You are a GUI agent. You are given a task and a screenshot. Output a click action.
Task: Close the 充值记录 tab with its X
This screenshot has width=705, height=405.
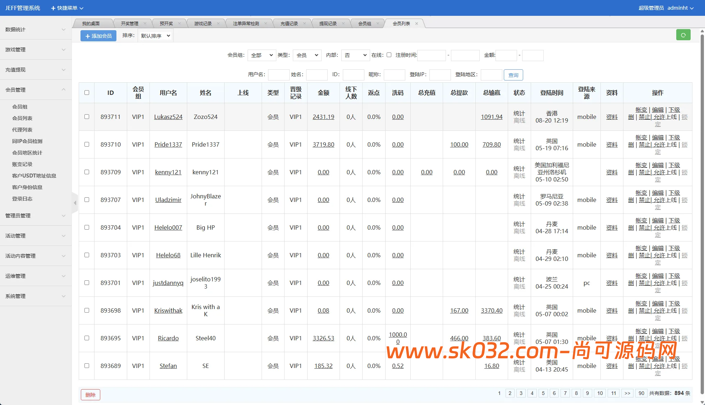click(304, 24)
